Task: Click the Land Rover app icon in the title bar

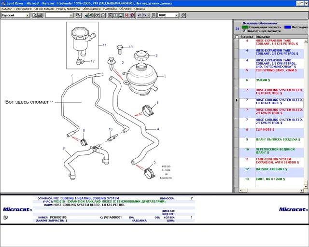Action: [3, 3]
